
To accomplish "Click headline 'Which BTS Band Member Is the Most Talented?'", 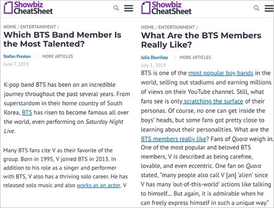I will 62,40.
